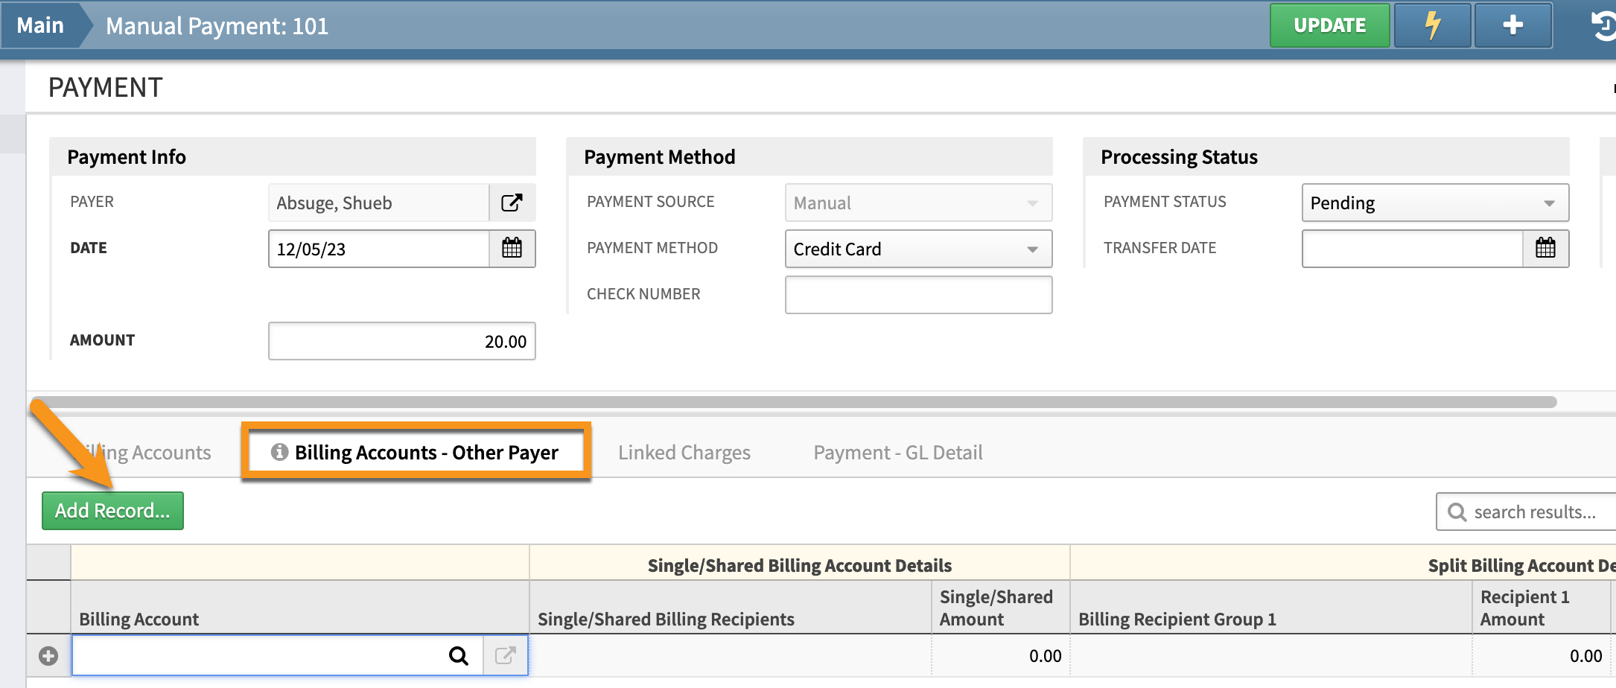Screen dimensions: 1616x688
Task: Select the Main breadcrumb in the header
Action: (x=40, y=25)
